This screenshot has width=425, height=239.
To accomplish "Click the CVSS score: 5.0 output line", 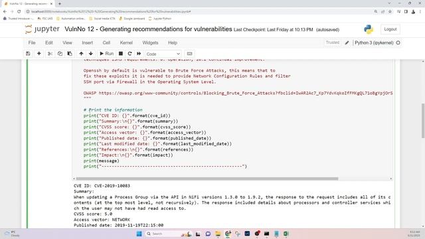I will pos(93,214).
